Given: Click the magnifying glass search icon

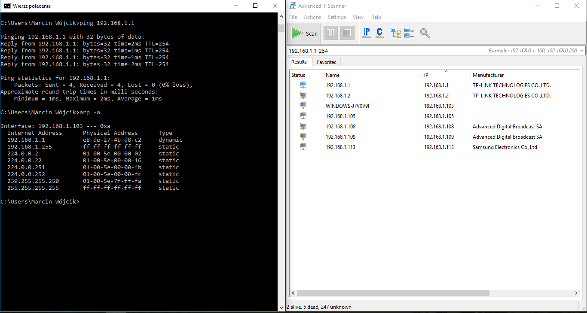Looking at the screenshot, I should pyautogui.click(x=425, y=33).
